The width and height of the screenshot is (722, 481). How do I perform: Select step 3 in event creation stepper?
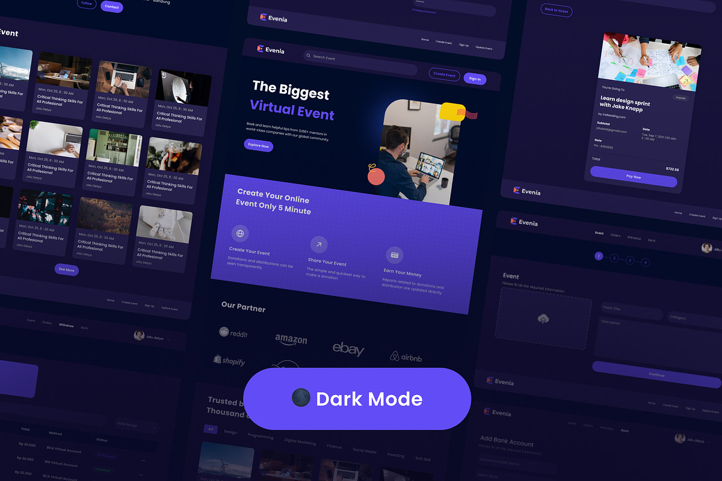click(x=629, y=260)
